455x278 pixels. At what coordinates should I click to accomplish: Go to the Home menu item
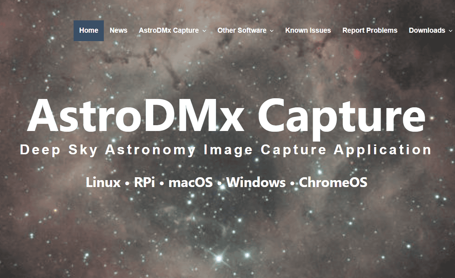[x=89, y=31]
